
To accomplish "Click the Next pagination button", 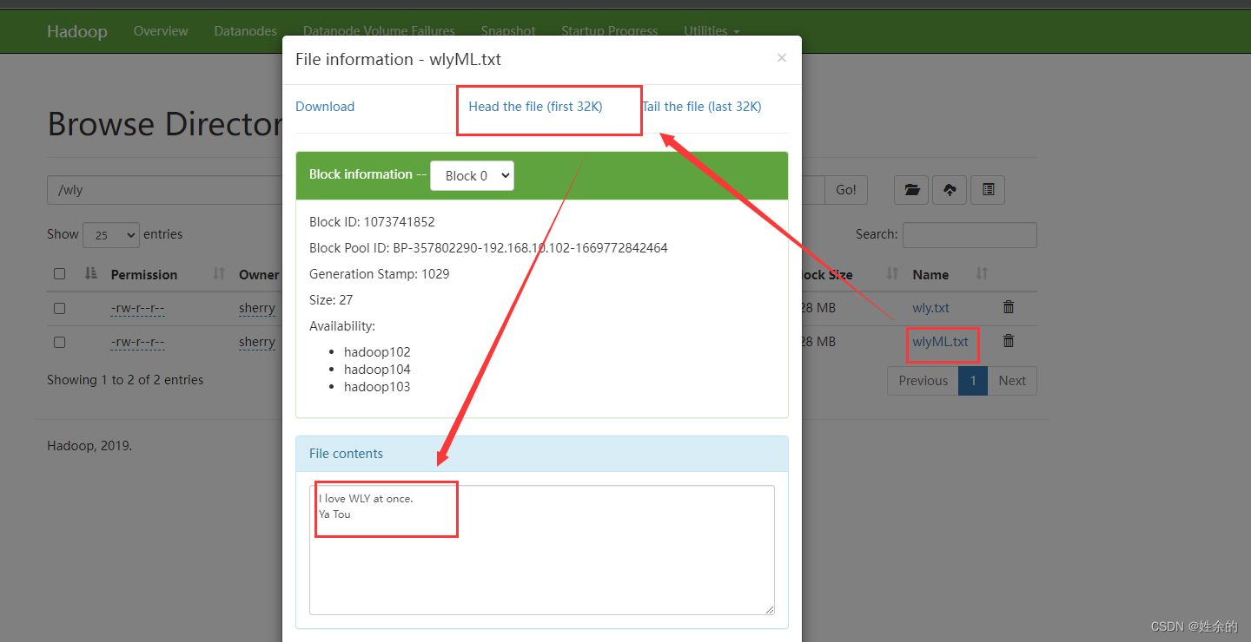I will pyautogui.click(x=1012, y=381).
